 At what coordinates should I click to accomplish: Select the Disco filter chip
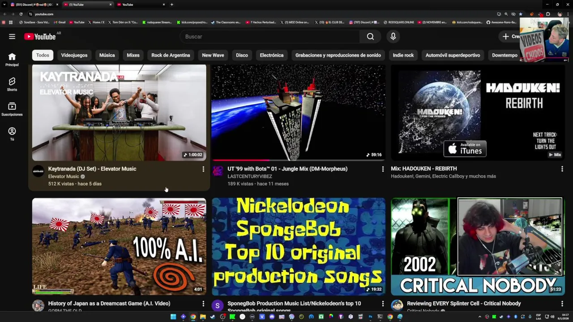coord(242,55)
